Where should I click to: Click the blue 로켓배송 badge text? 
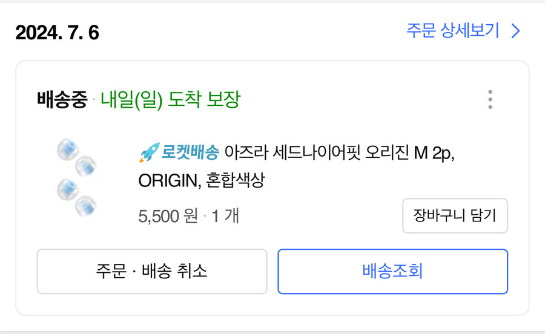pos(190,153)
